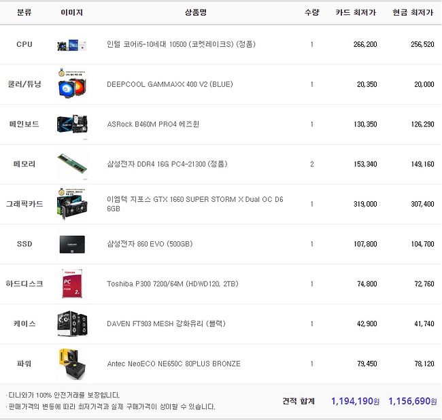
Task: Open the Samsung DDR4 memory thumbnail
Action: pos(72,164)
